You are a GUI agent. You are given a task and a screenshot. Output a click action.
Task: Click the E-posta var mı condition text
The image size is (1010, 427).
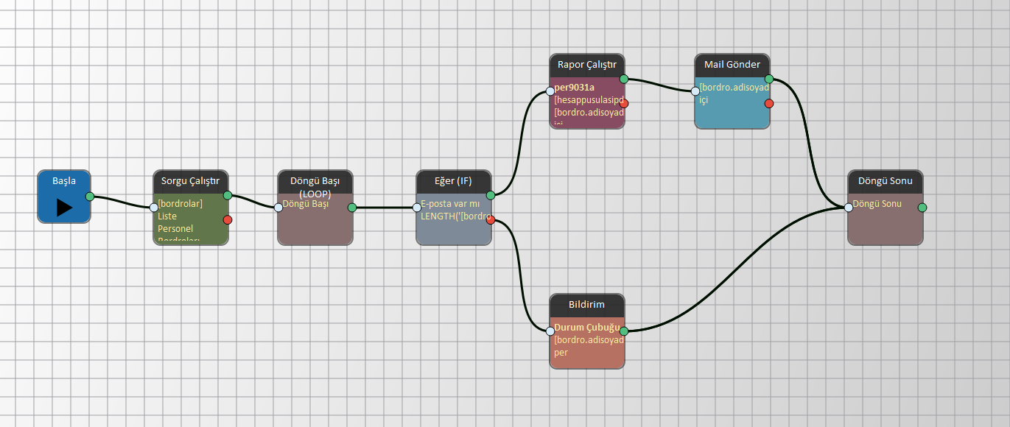click(449, 204)
